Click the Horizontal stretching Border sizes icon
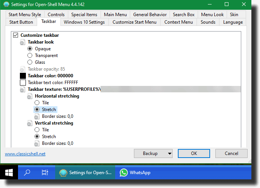260x188 pixels. (x=37, y=116)
